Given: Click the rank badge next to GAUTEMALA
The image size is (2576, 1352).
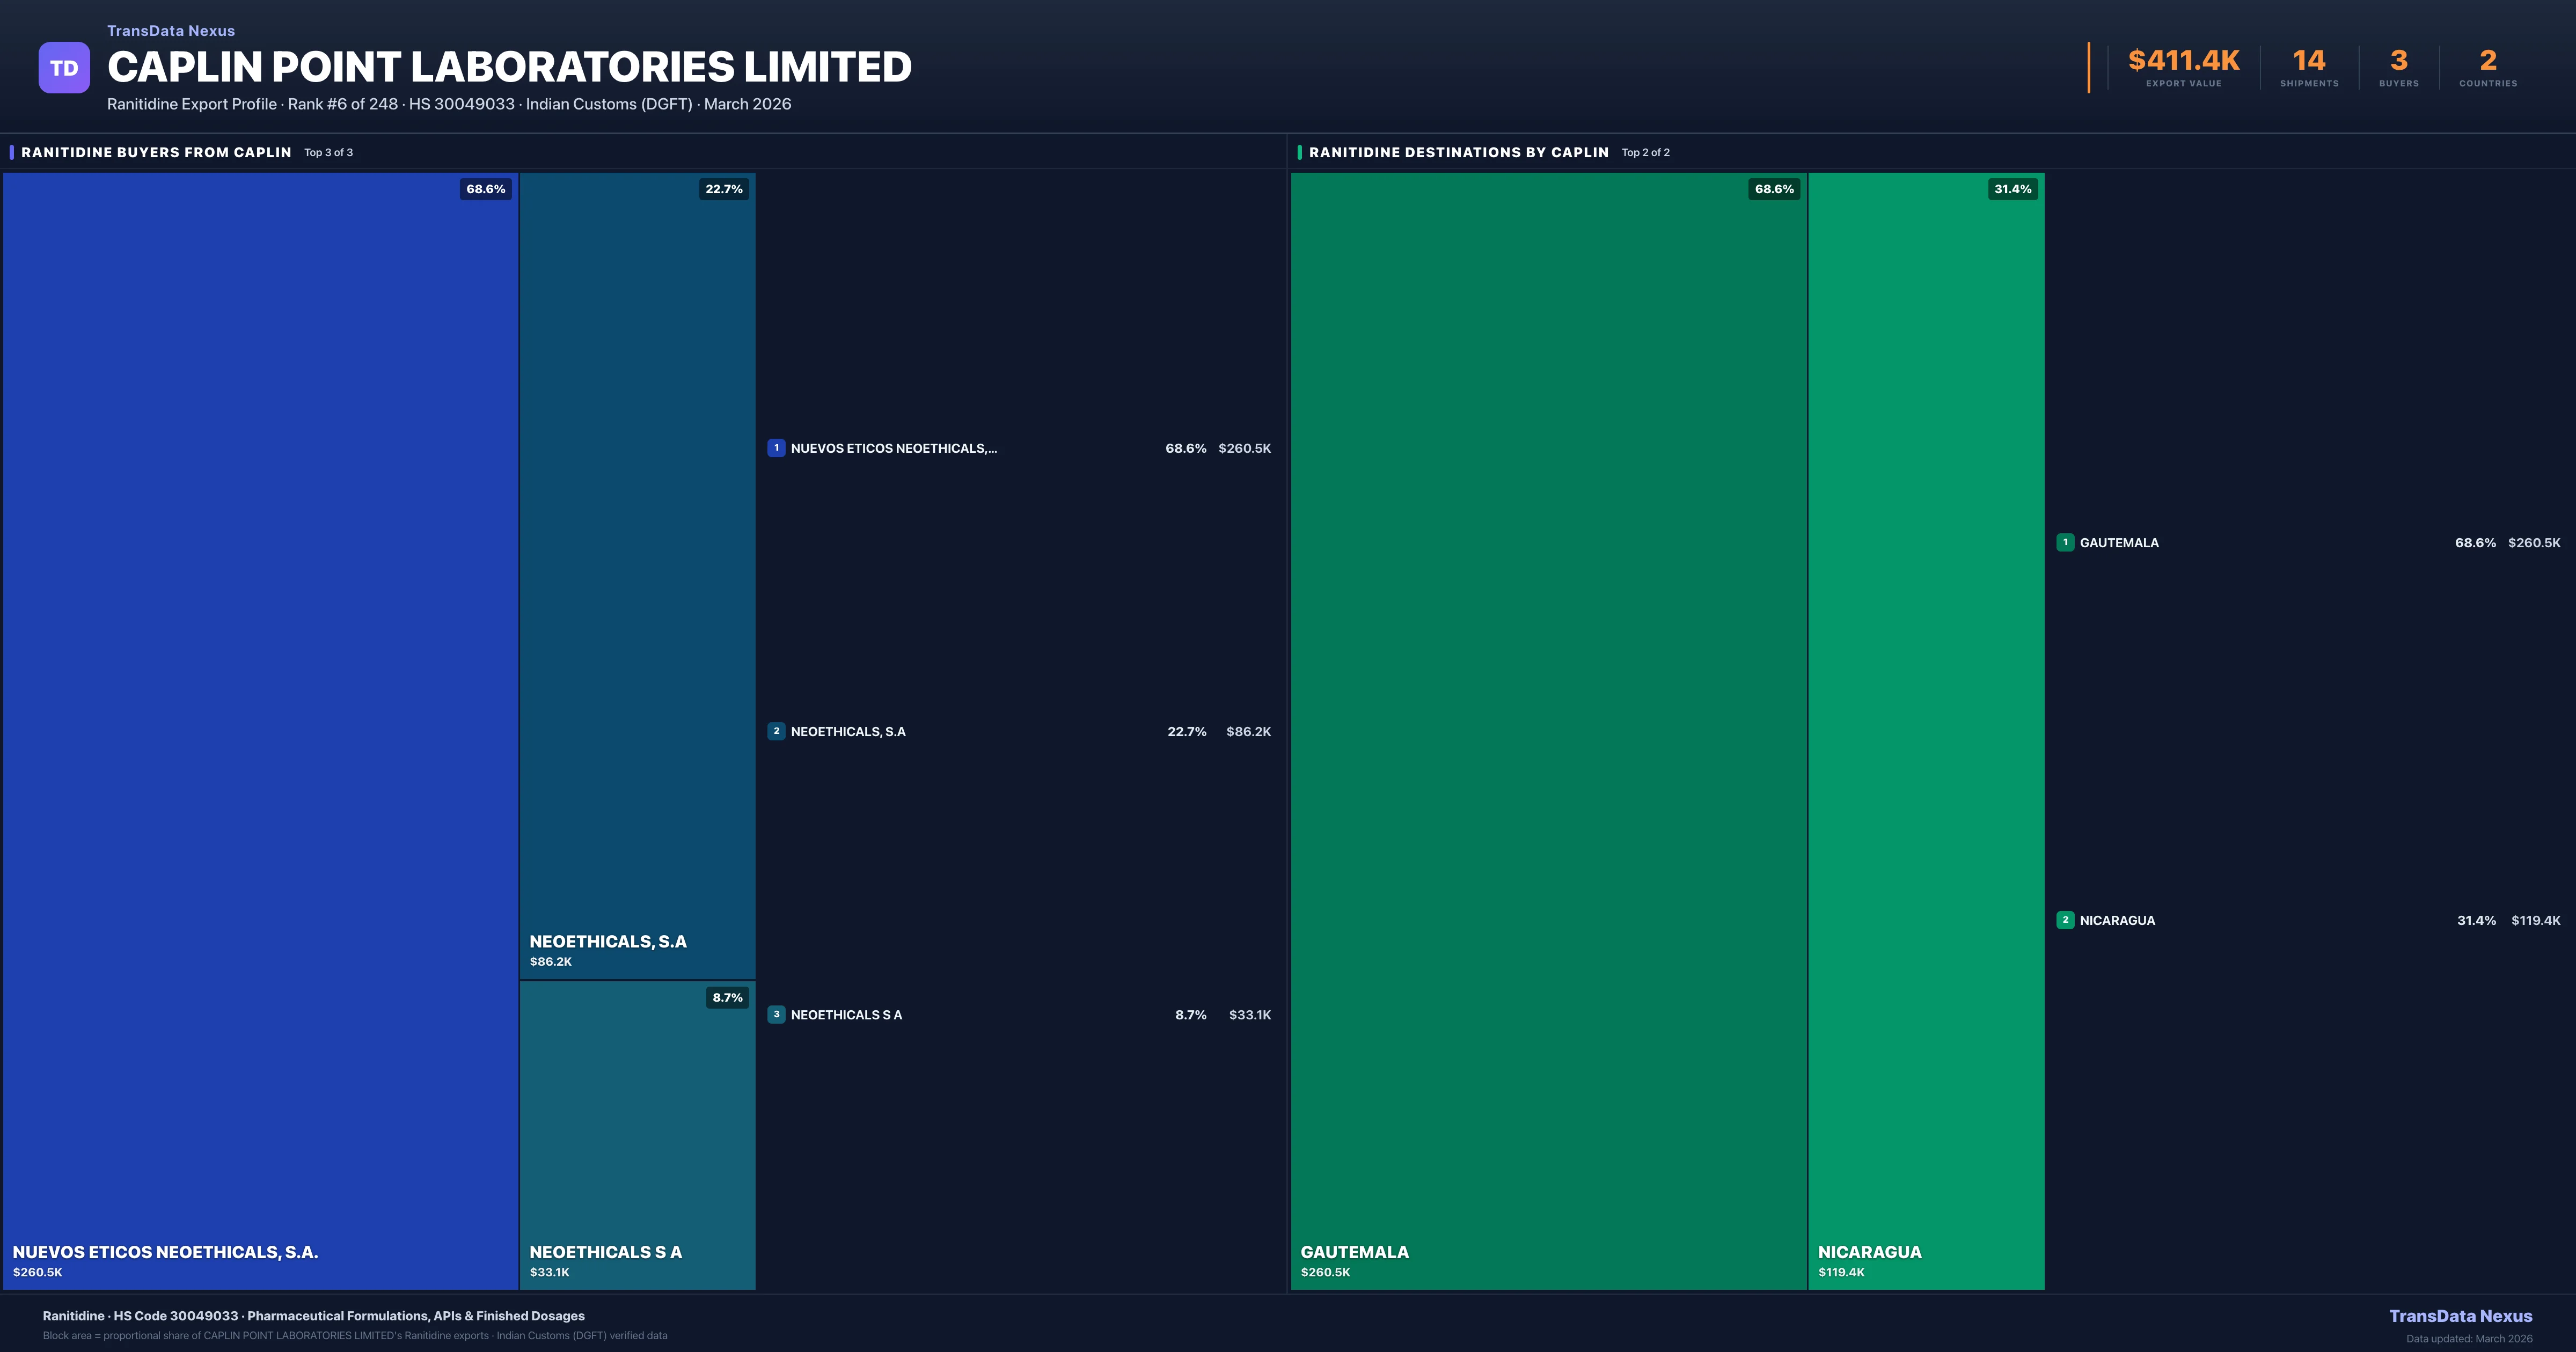Looking at the screenshot, I should pos(2066,542).
